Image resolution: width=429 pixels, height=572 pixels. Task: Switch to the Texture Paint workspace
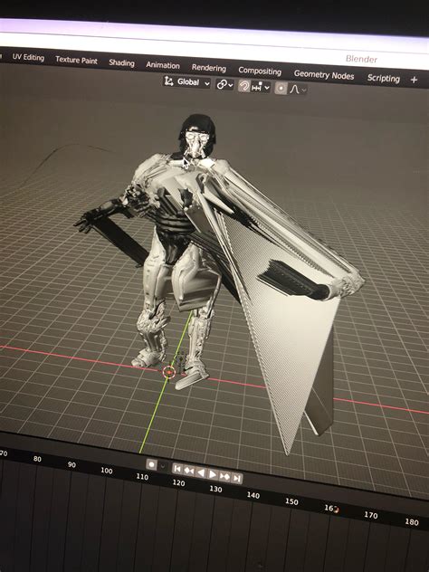click(x=76, y=61)
